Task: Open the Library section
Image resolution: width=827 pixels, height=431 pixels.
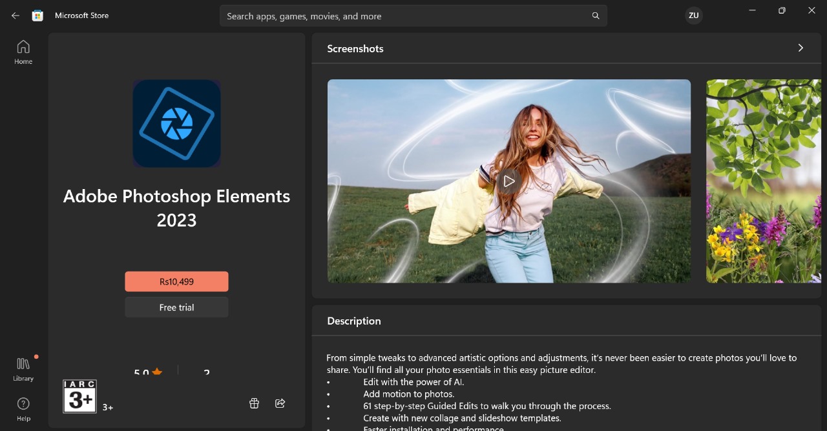Action: pyautogui.click(x=23, y=368)
